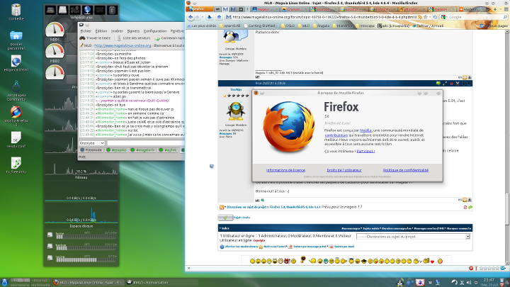Screen dimensions: 510x287
Task: Select the hard disk icon in the monitor widget
Action: point(62,10)
